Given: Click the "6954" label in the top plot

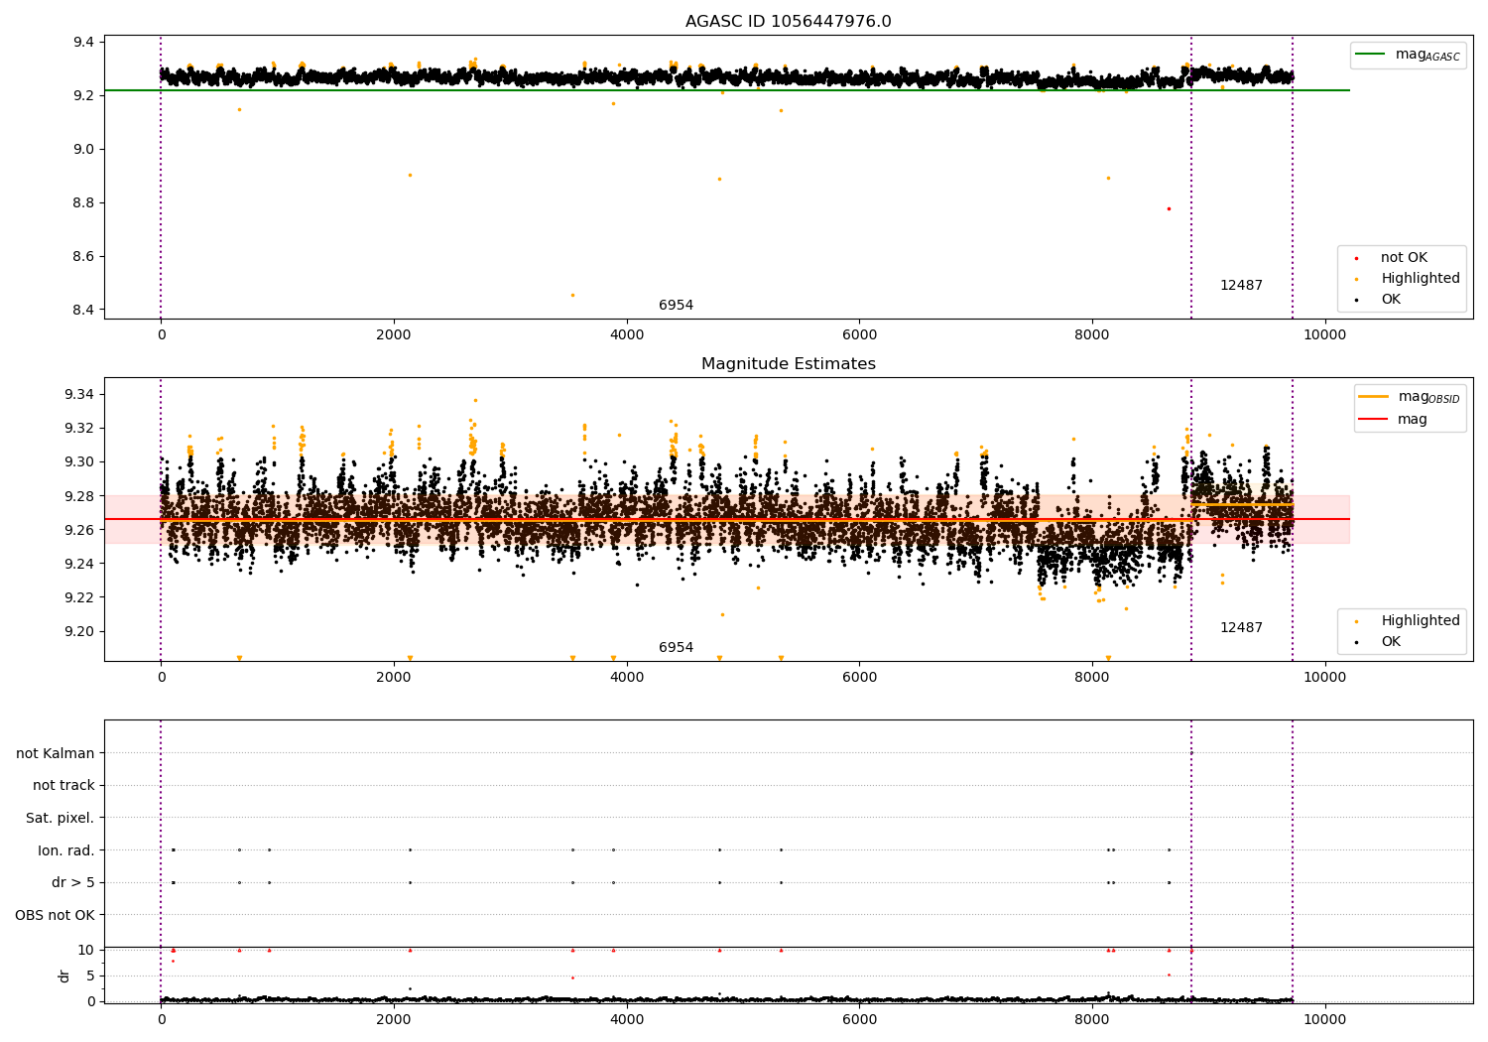Looking at the screenshot, I should (x=677, y=306).
